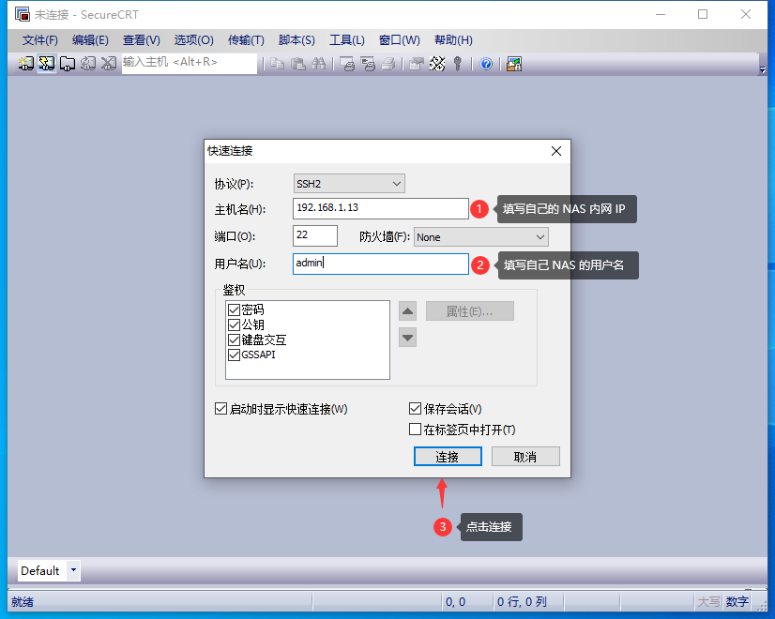The height and width of the screenshot is (619, 775).
Task: Minimize the SecureCRT window
Action: pos(661,14)
